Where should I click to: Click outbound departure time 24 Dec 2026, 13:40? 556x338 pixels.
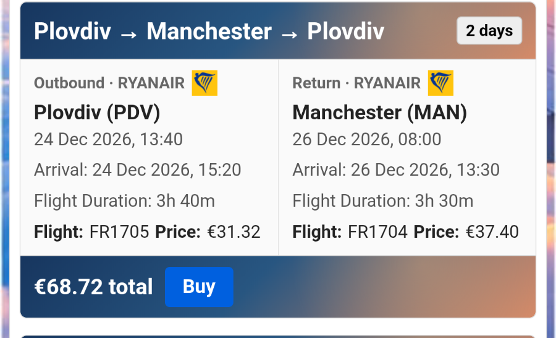pos(109,140)
